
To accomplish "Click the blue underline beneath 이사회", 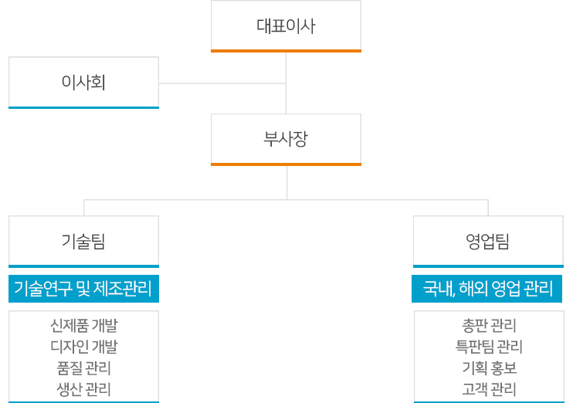I will coord(83,108).
